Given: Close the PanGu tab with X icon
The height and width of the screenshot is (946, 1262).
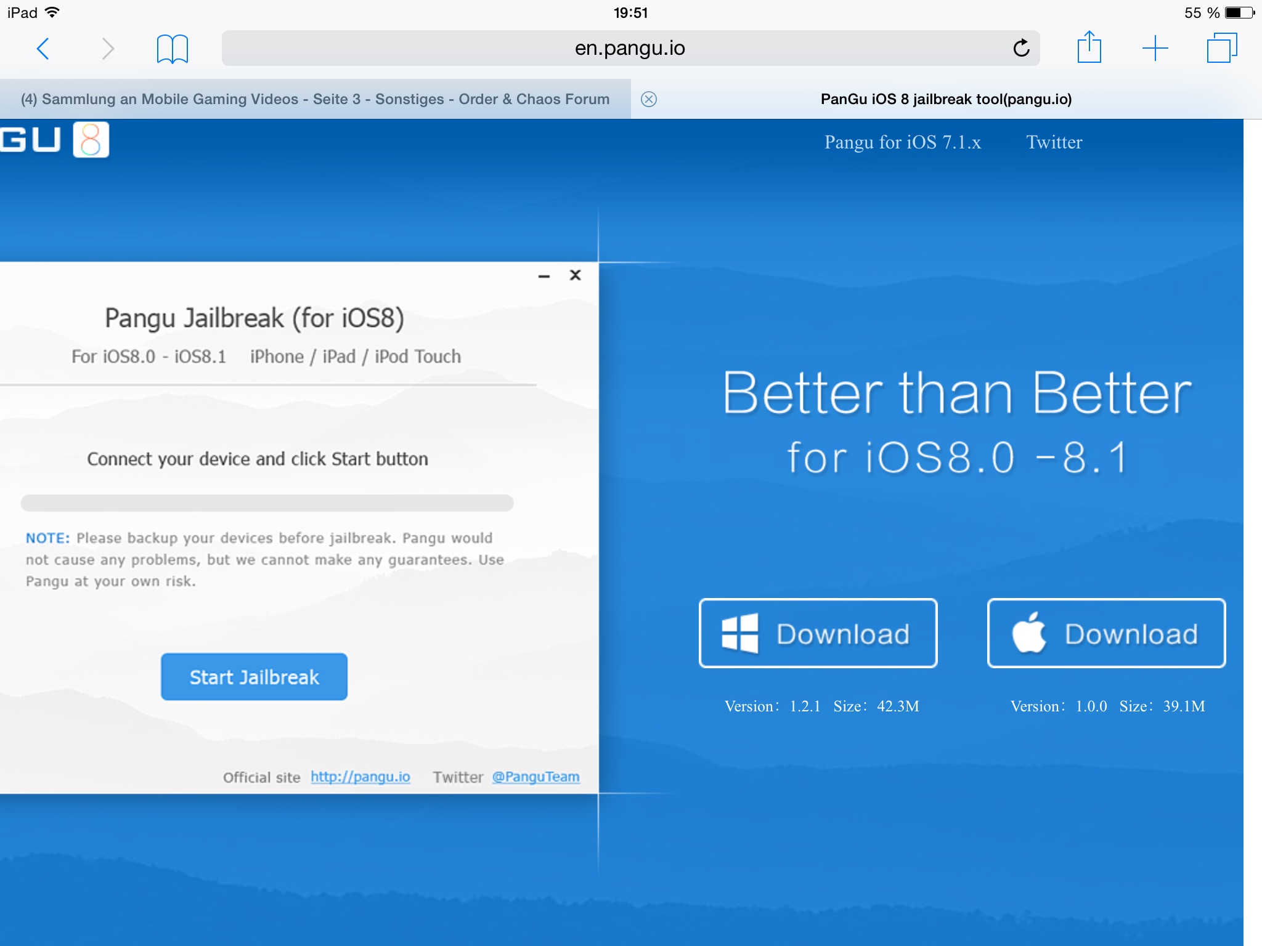Looking at the screenshot, I should pos(649,99).
